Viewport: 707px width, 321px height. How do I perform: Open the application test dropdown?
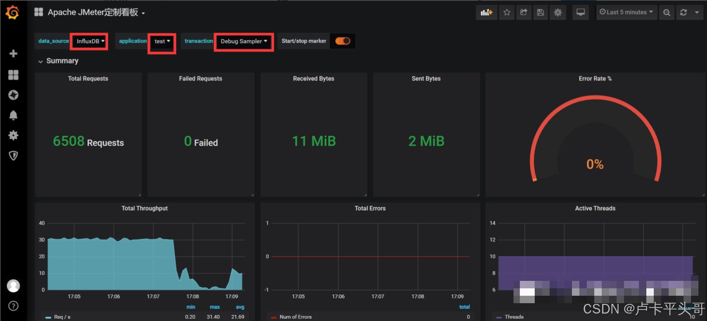click(x=162, y=41)
